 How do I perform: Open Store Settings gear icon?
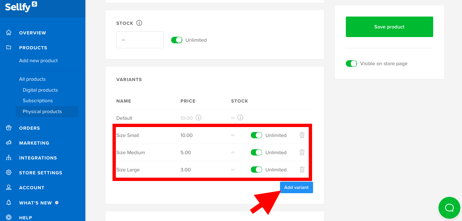coord(9,172)
